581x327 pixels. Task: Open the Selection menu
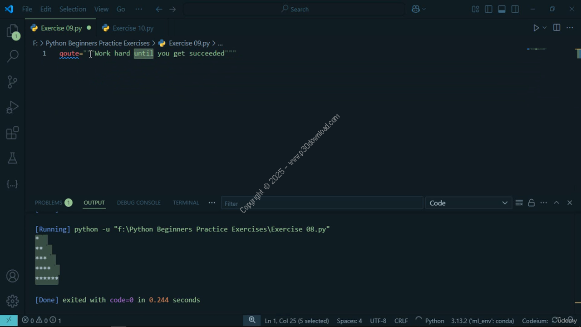(x=73, y=9)
